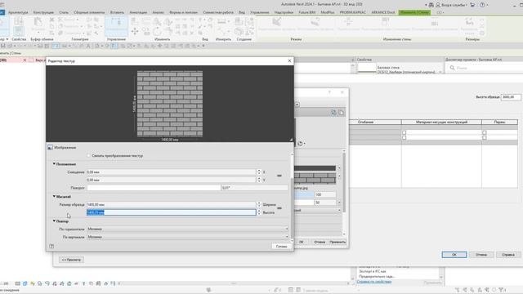Open the Вставить ribbon tab

[117, 12]
